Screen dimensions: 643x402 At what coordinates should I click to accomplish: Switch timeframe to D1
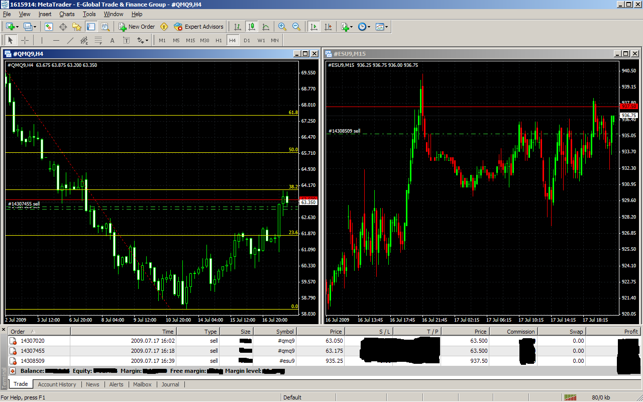247,40
